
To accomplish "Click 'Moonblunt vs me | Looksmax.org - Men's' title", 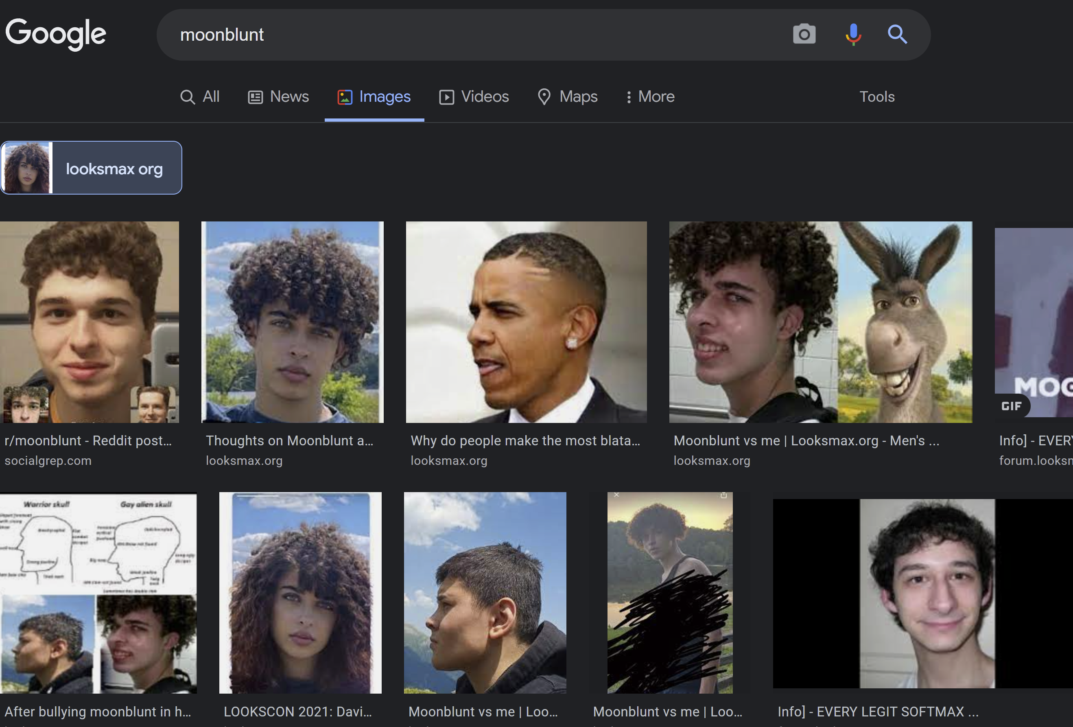I will (x=806, y=440).
